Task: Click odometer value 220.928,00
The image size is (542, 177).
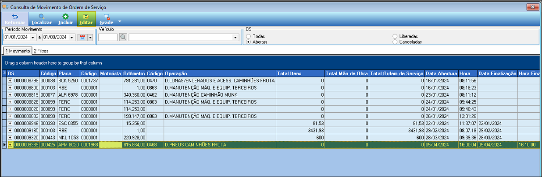Action: point(134,137)
